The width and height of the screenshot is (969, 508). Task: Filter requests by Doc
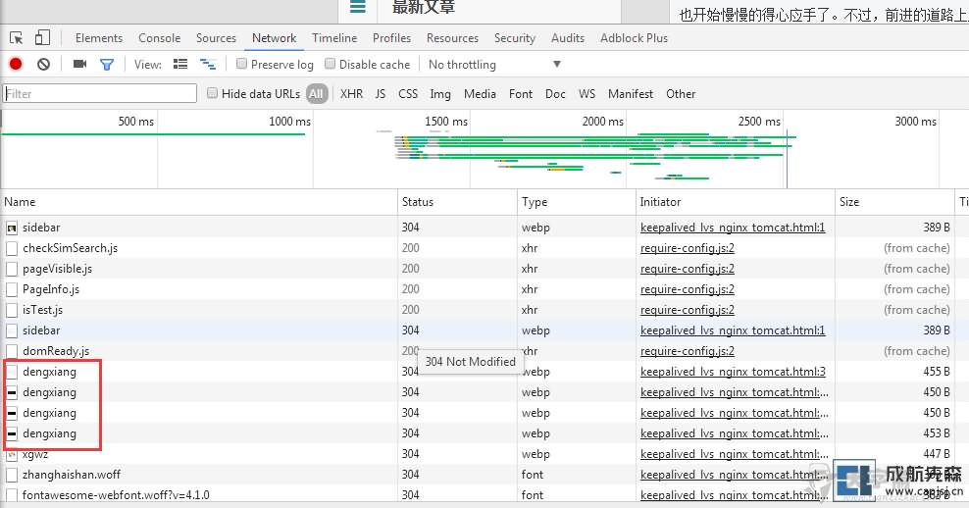pyautogui.click(x=555, y=94)
